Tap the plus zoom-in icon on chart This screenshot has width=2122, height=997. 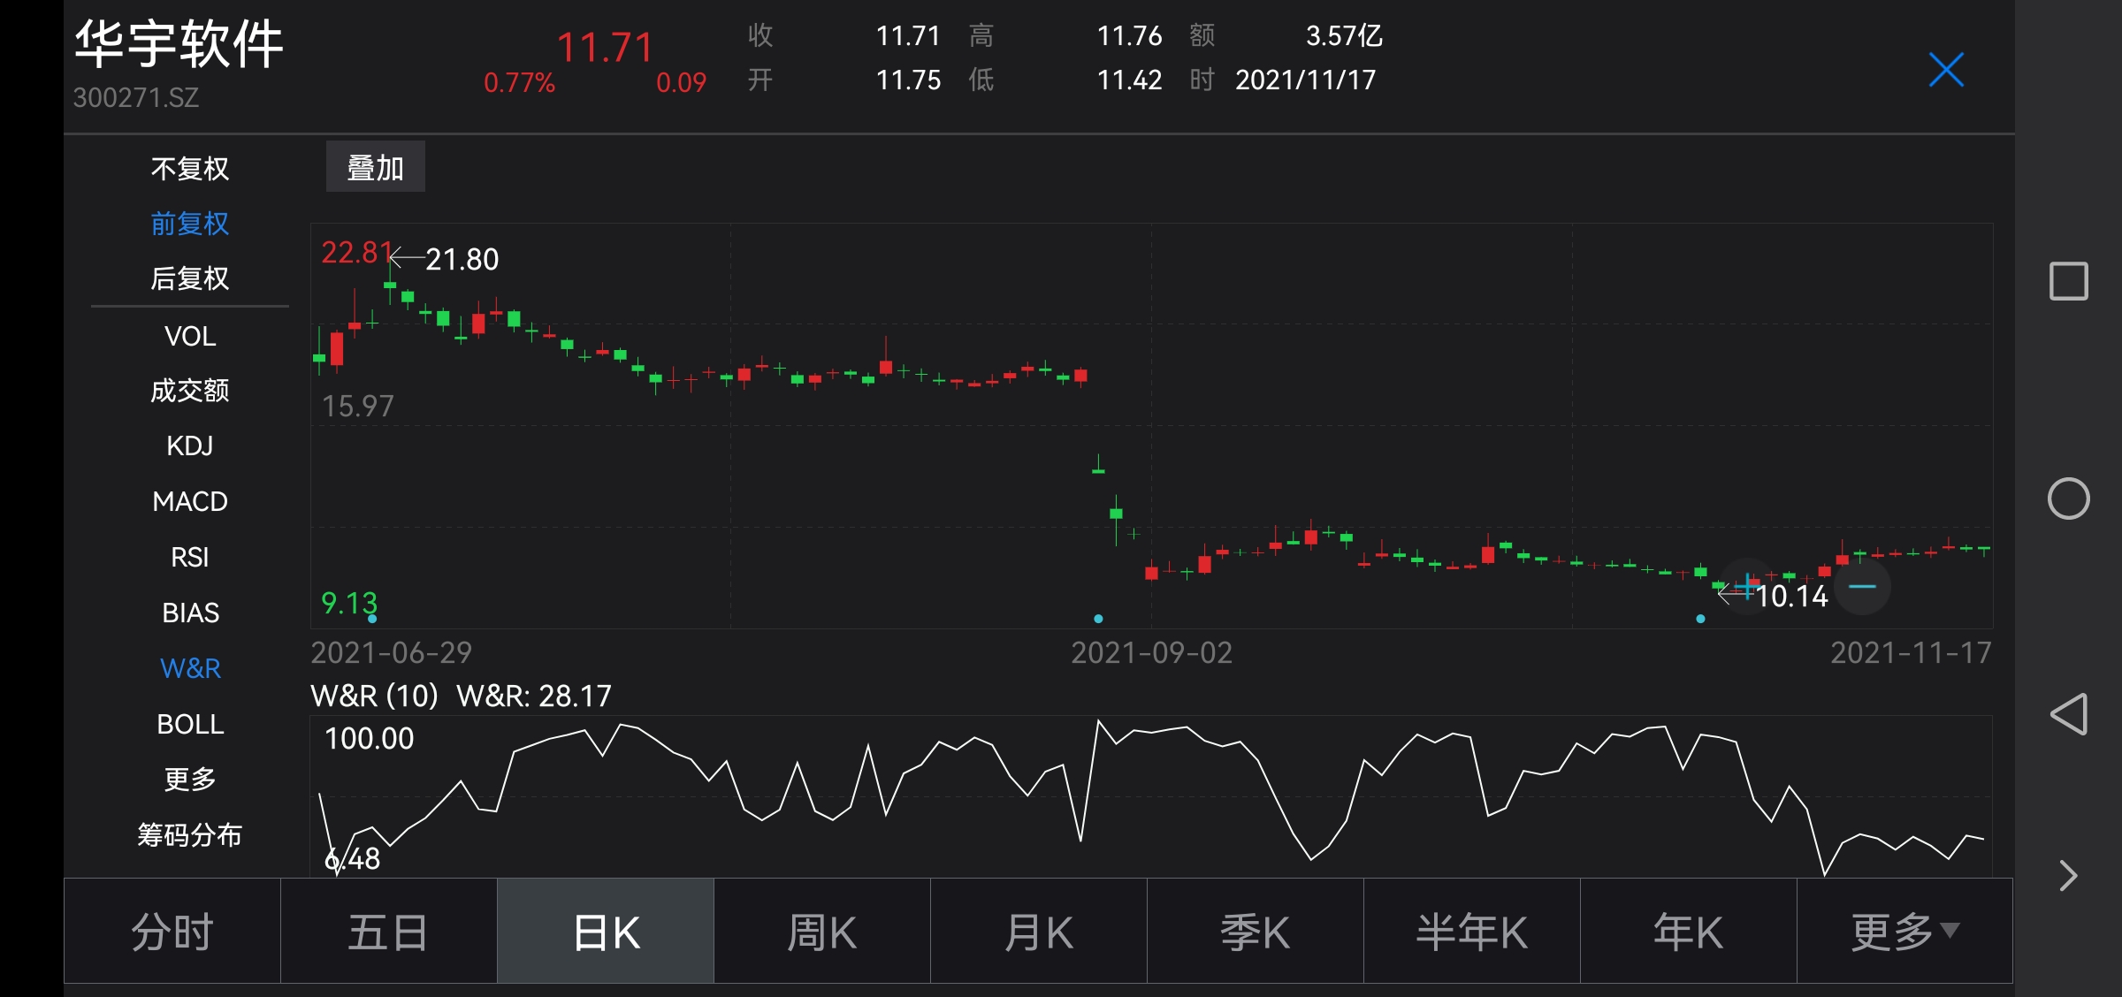click(x=1746, y=586)
